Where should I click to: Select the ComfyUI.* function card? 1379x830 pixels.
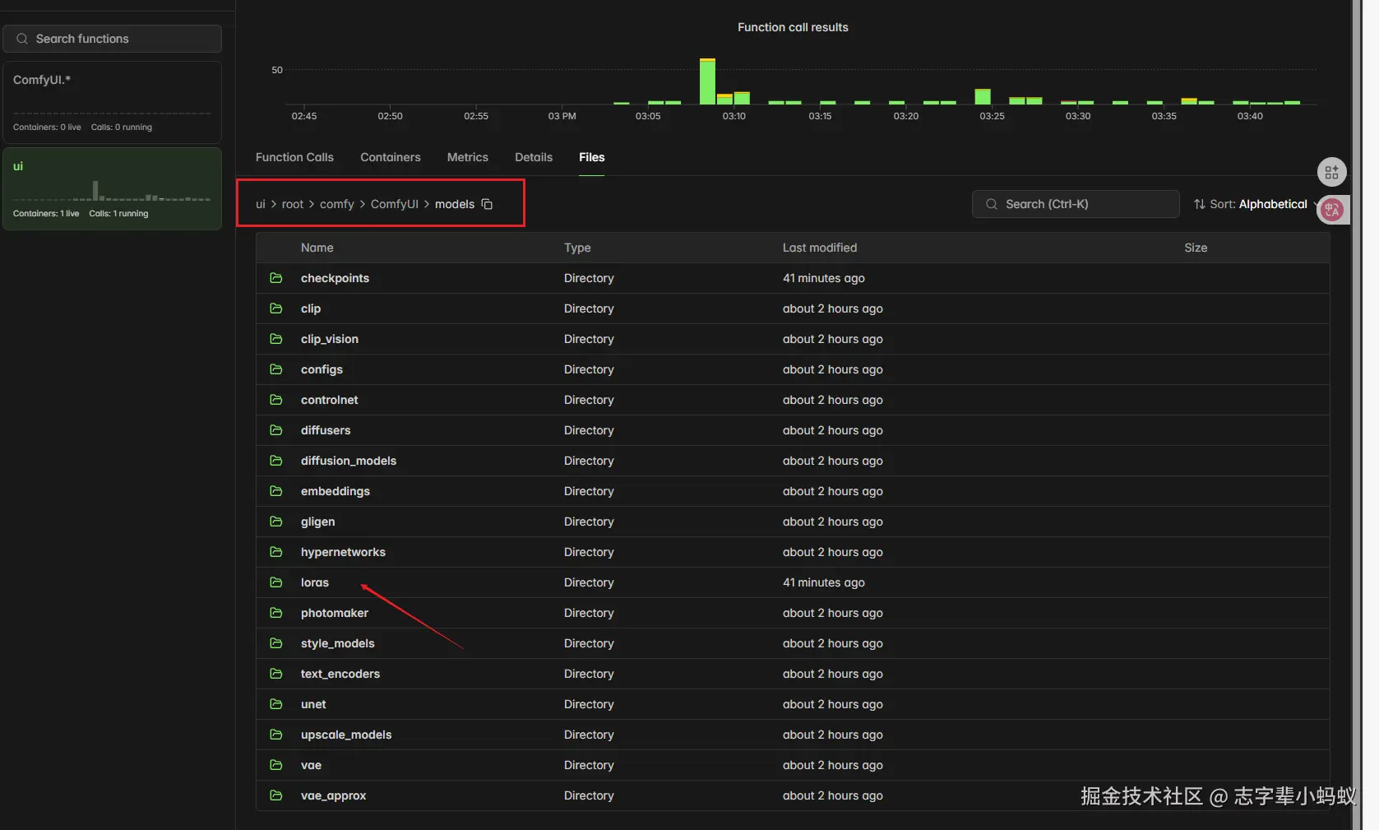click(112, 103)
